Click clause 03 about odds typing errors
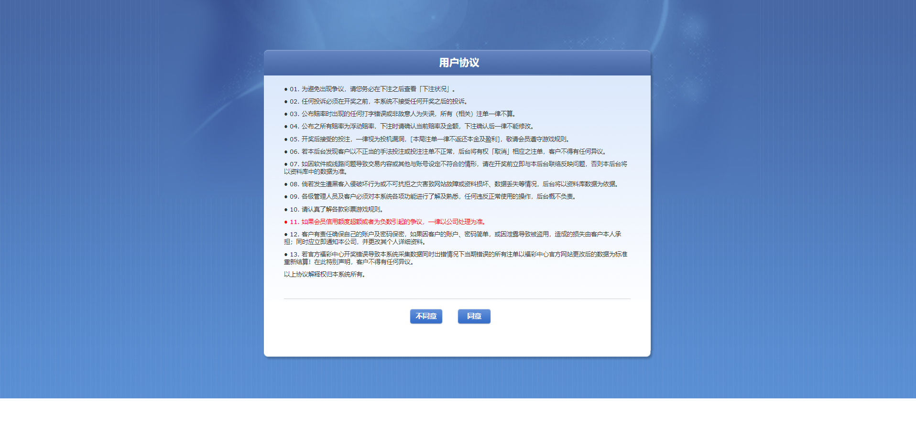Viewport: 916px width, 428px height. click(x=402, y=114)
